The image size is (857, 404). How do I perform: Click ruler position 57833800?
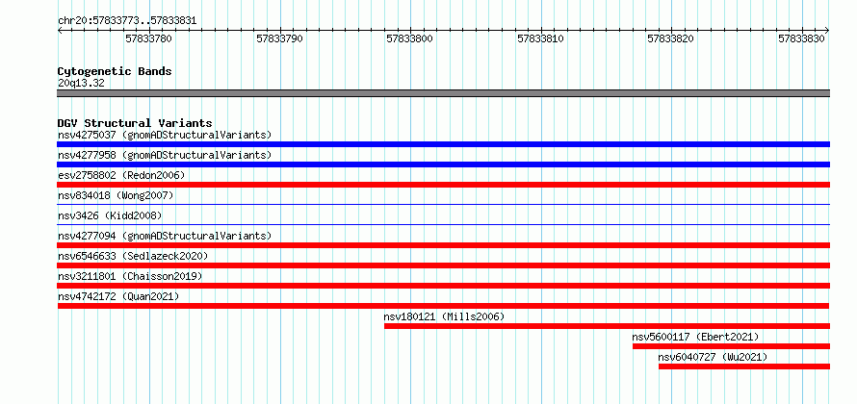pos(410,38)
